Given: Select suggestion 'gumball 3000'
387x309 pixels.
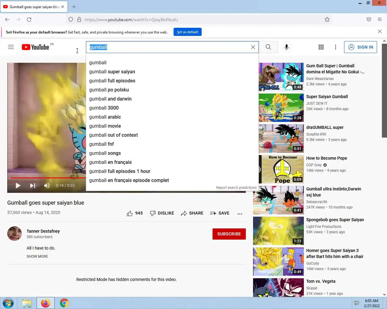Looking at the screenshot, I should [x=172, y=108].
